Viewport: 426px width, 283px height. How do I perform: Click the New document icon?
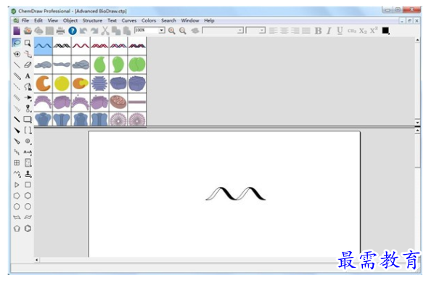click(x=17, y=30)
